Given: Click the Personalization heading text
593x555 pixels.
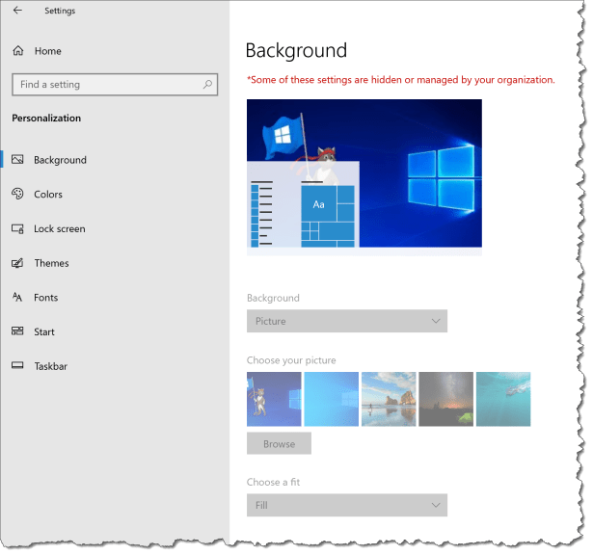Looking at the screenshot, I should [46, 119].
